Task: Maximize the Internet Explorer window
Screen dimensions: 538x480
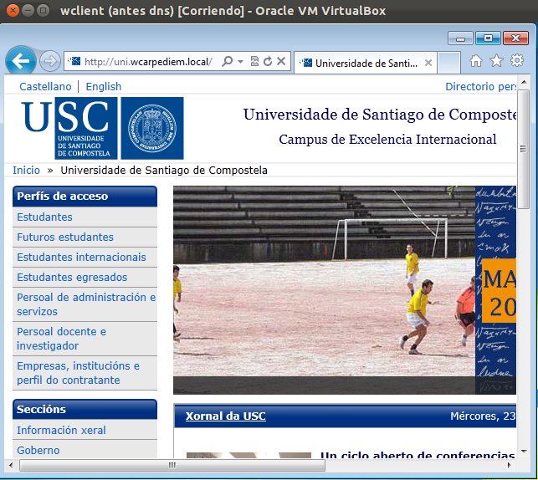Action: coord(488,38)
